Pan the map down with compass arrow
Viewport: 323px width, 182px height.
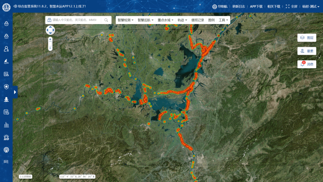[50, 33]
